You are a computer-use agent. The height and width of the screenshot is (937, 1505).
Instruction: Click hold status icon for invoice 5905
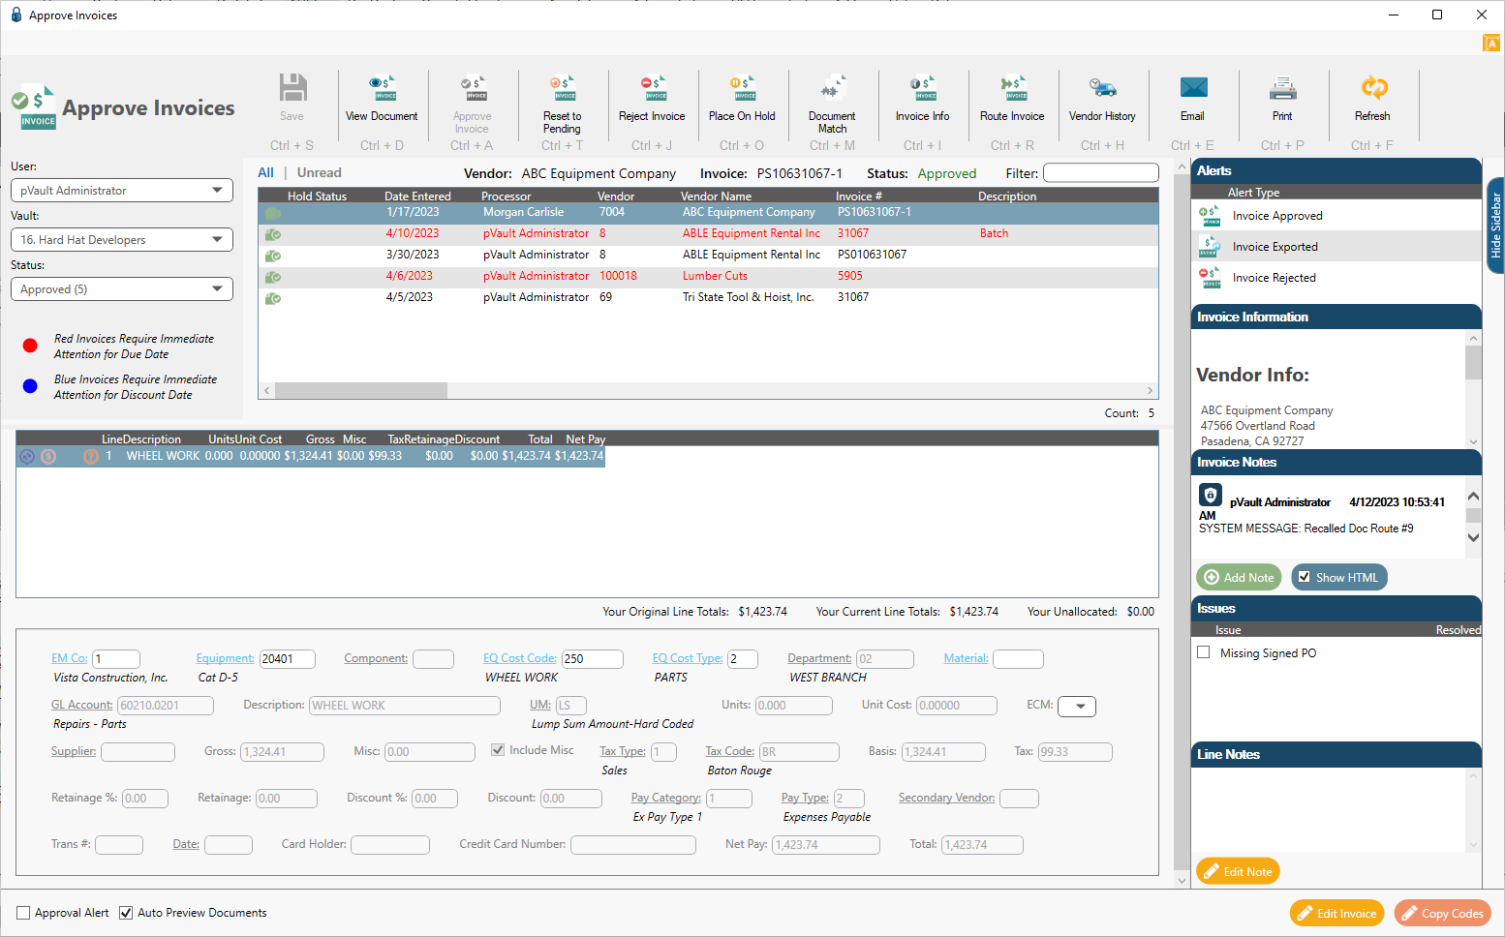click(273, 277)
